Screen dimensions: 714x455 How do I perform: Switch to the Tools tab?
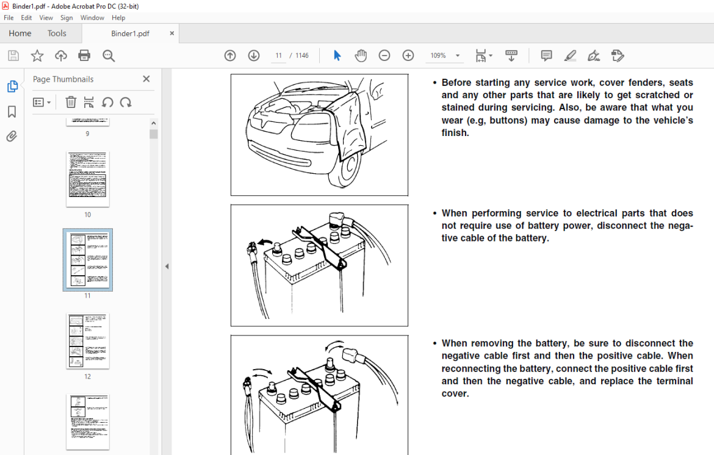coord(57,33)
